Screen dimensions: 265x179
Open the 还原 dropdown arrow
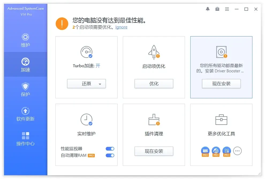pos(100,84)
